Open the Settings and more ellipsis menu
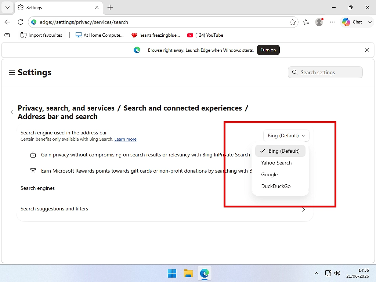Screen dimensions: 376x282 pyautogui.click(x=332, y=22)
